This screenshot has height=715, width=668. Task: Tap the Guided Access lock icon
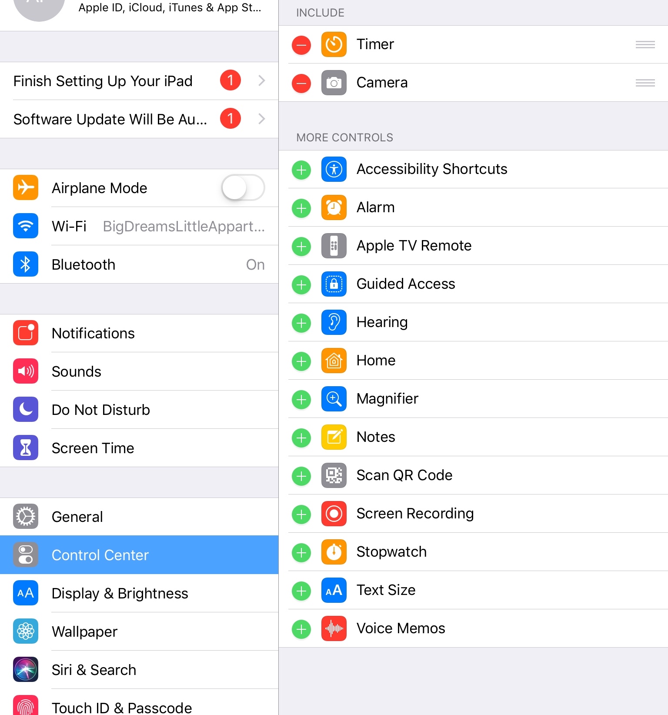(x=334, y=284)
